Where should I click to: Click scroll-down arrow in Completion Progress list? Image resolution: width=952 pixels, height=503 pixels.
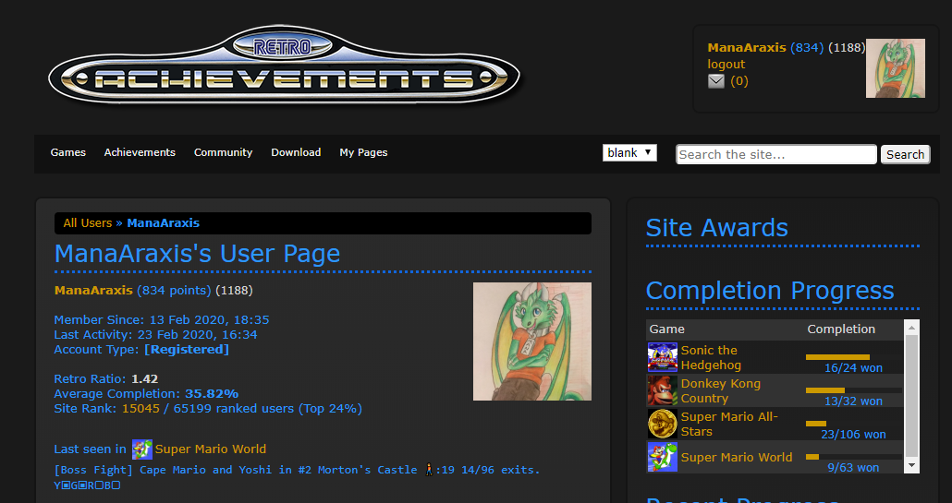tap(911, 465)
